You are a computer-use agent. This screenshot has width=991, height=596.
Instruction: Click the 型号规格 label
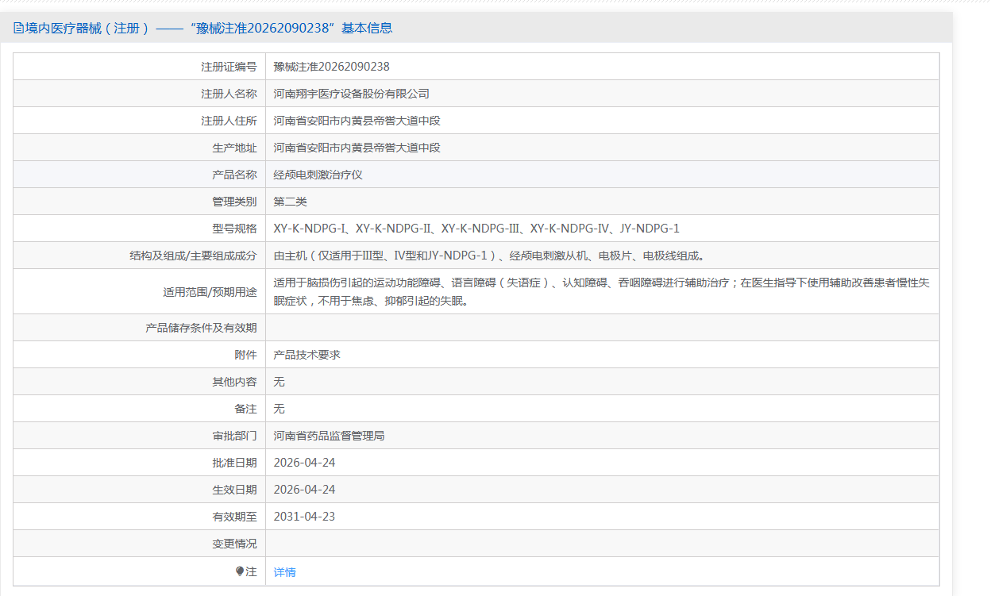[234, 229]
